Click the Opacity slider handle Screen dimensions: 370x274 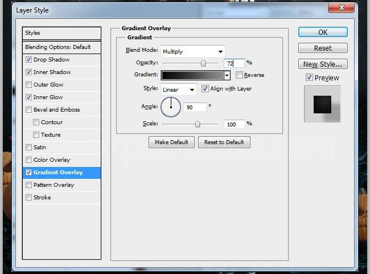203,63
